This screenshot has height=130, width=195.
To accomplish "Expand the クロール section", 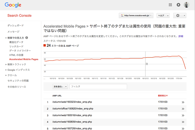I will pos(6,75).
